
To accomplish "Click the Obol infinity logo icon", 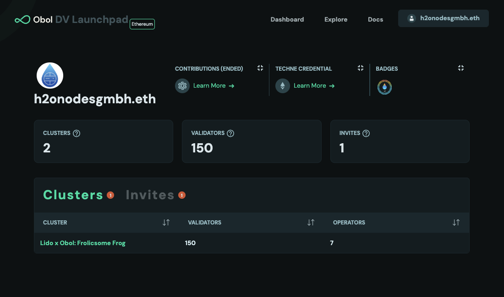I will (22, 20).
